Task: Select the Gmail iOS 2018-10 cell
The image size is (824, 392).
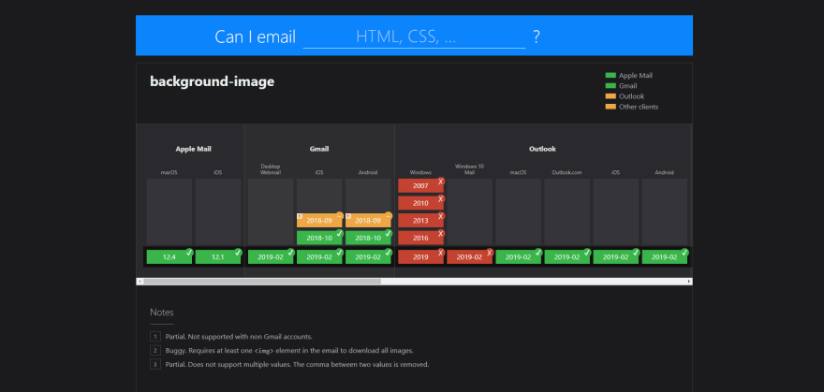Action: (x=319, y=238)
